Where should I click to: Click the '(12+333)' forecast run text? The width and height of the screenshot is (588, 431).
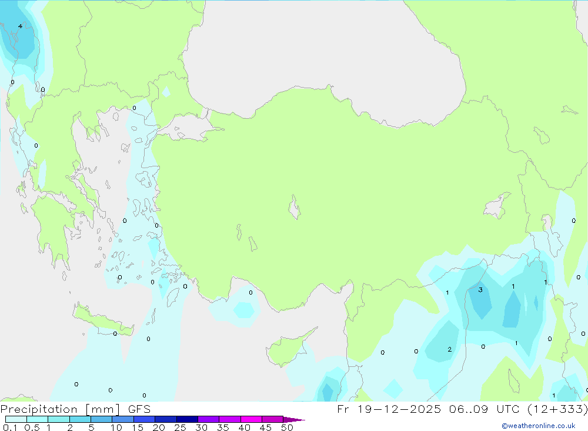(x=557, y=409)
